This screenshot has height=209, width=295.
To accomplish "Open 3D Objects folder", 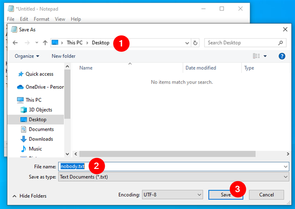I will click(x=41, y=110).
